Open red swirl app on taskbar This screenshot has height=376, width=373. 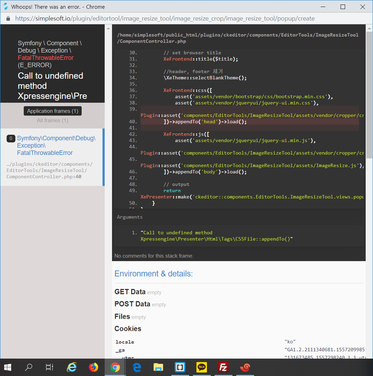(245, 367)
